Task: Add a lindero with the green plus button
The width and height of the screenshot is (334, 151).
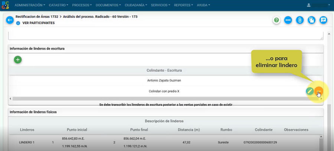Action: pos(18,59)
